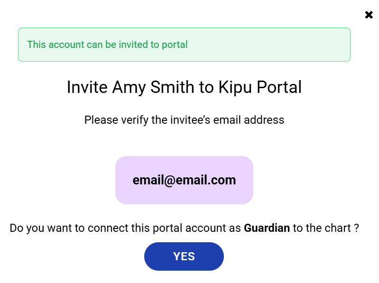Click 'This account' in the green banner
Screen dimensions: 379x283
[x=55, y=45]
